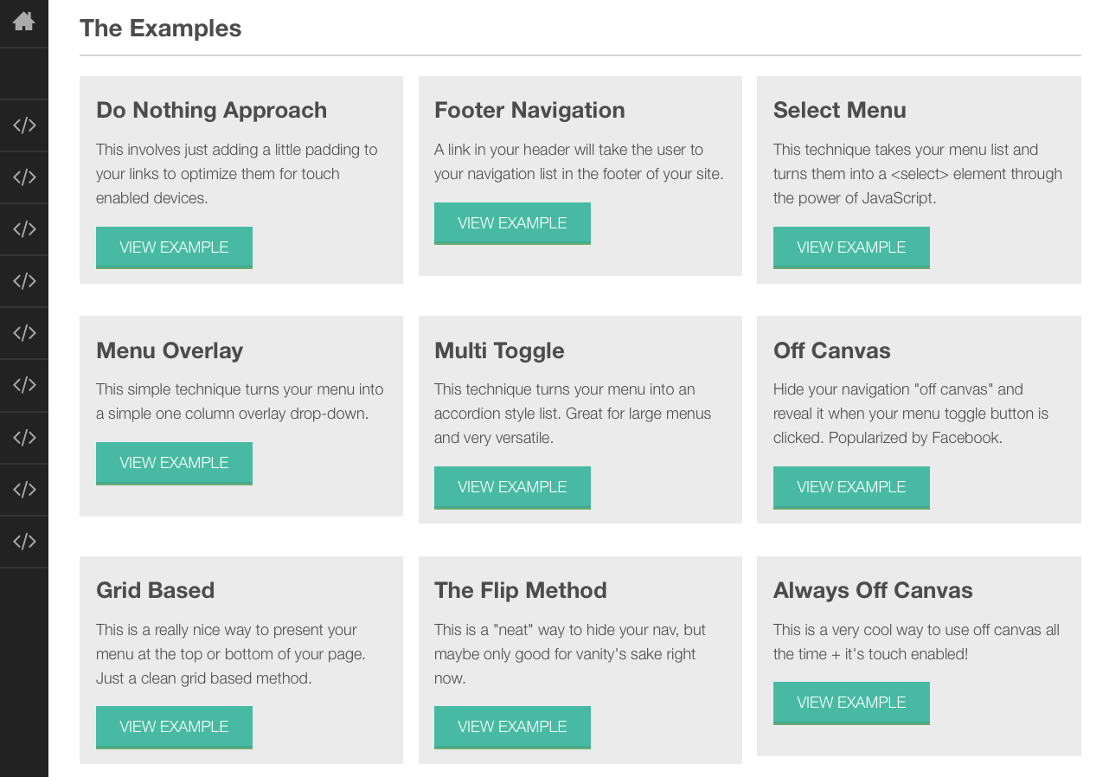
Task: Open the second sidebar code example icon
Action: click(x=23, y=177)
